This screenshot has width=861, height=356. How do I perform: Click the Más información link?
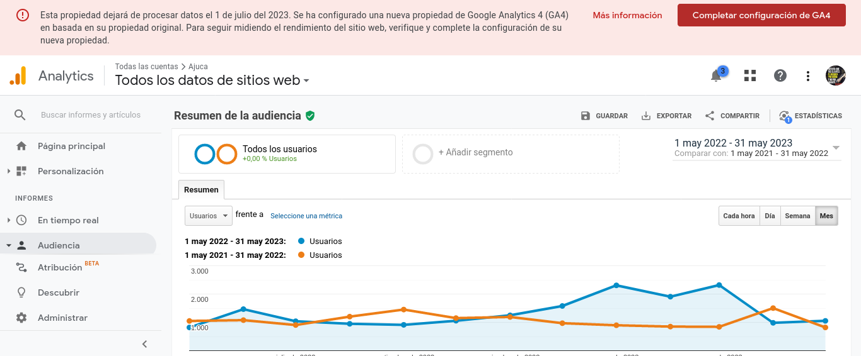[x=627, y=15]
